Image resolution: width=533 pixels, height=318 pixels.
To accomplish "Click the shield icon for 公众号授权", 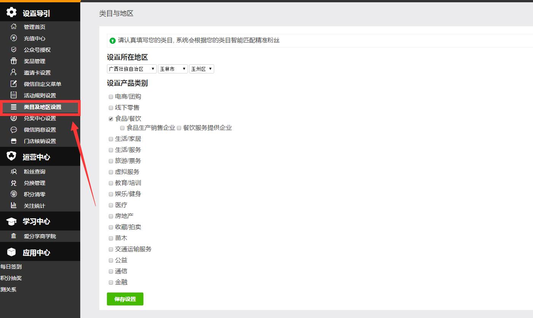I will coord(14,50).
